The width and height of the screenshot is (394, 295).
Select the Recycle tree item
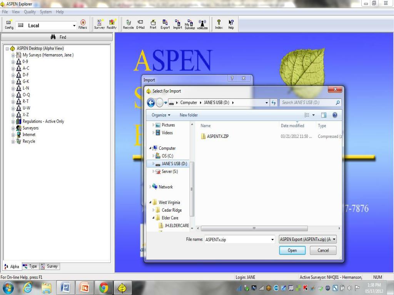pyautogui.click(x=29, y=141)
